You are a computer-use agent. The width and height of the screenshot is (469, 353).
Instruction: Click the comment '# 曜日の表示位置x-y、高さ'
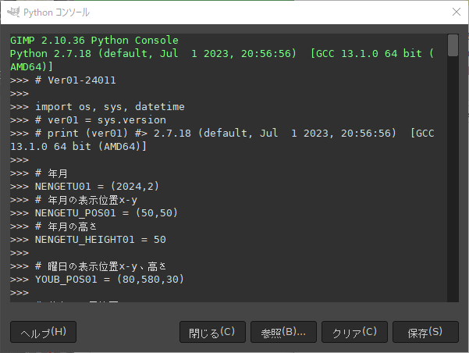pos(101,266)
